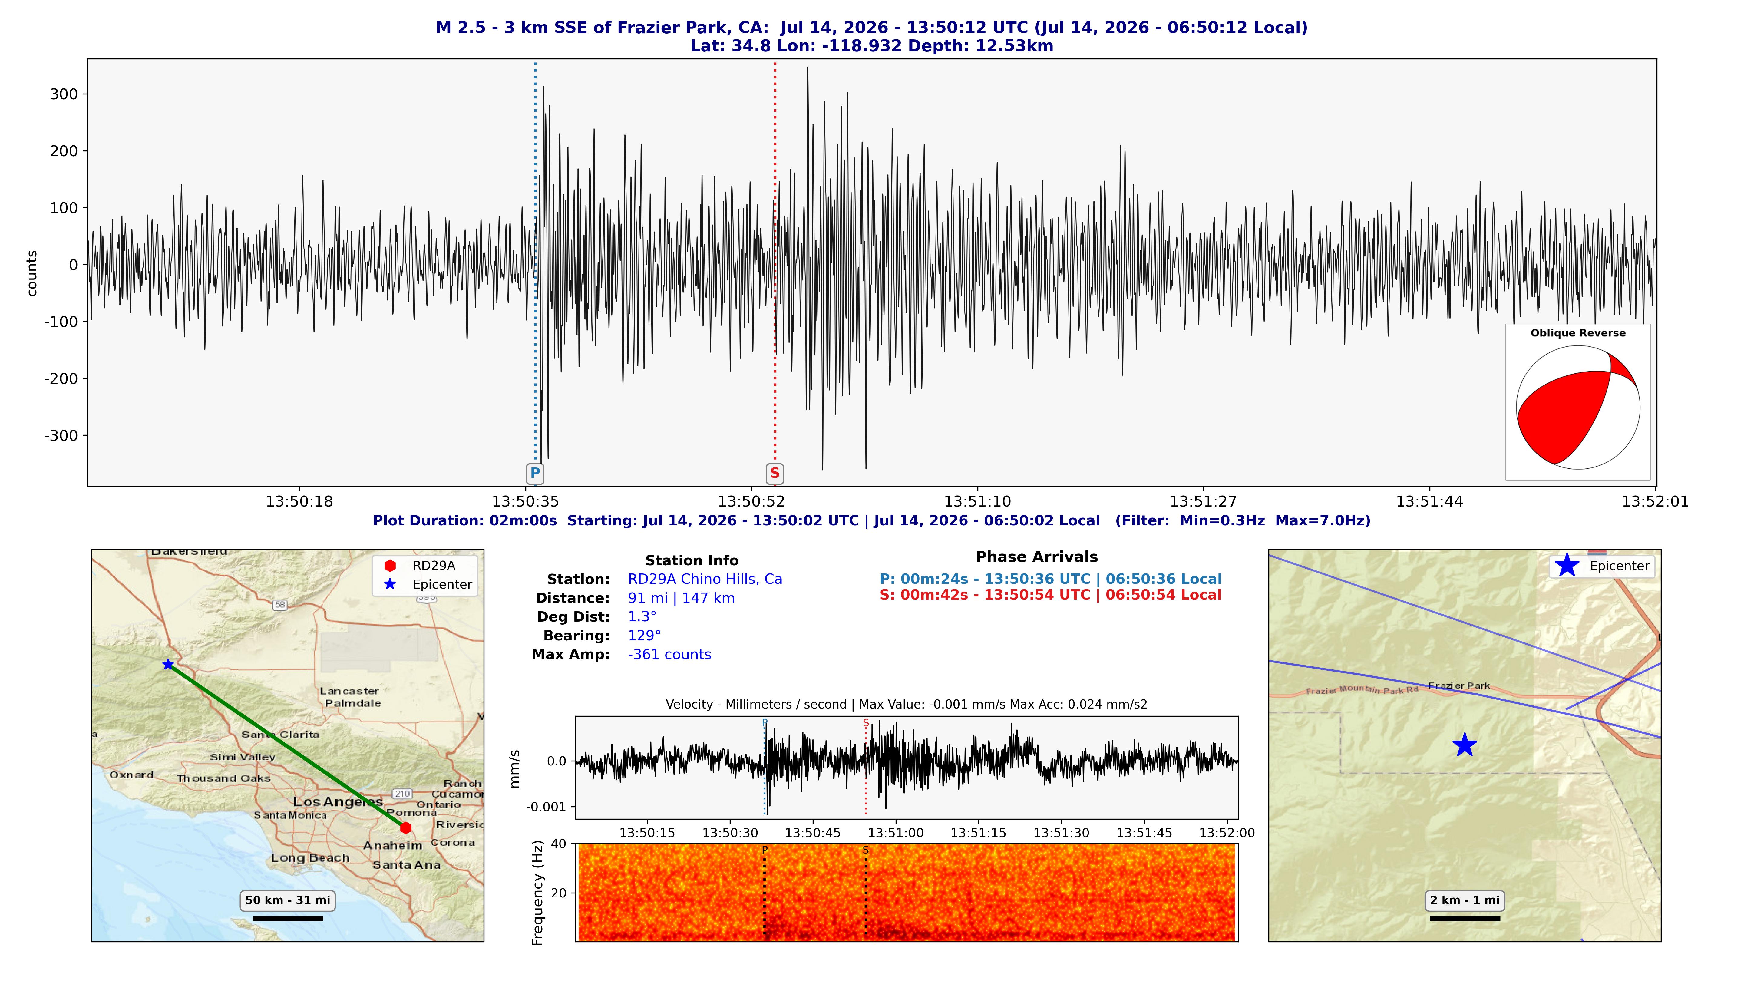Click the "13:51:00" tick on the velocity plot axis
Image resolution: width=1744 pixels, height=981 pixels.
coord(896,833)
